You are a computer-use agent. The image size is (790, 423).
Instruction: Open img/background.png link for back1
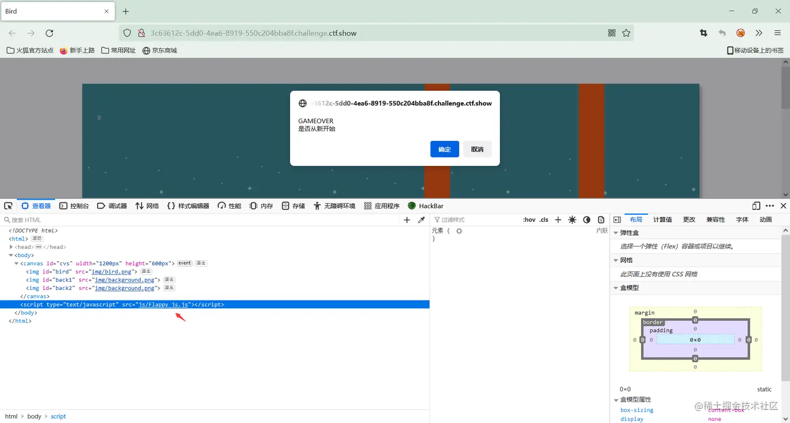pos(123,280)
